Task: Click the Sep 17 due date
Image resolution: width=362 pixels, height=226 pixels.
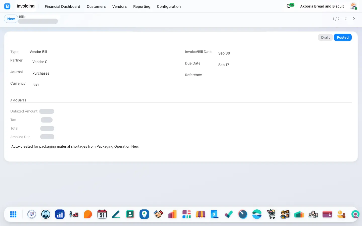Action: click(x=224, y=65)
